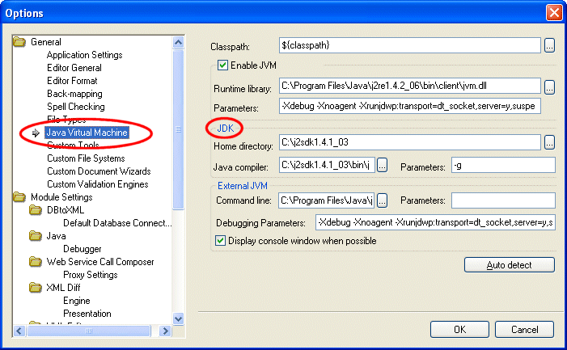Select Application Settings in the tree
Viewport: 567px width, 350px height.
[84, 55]
